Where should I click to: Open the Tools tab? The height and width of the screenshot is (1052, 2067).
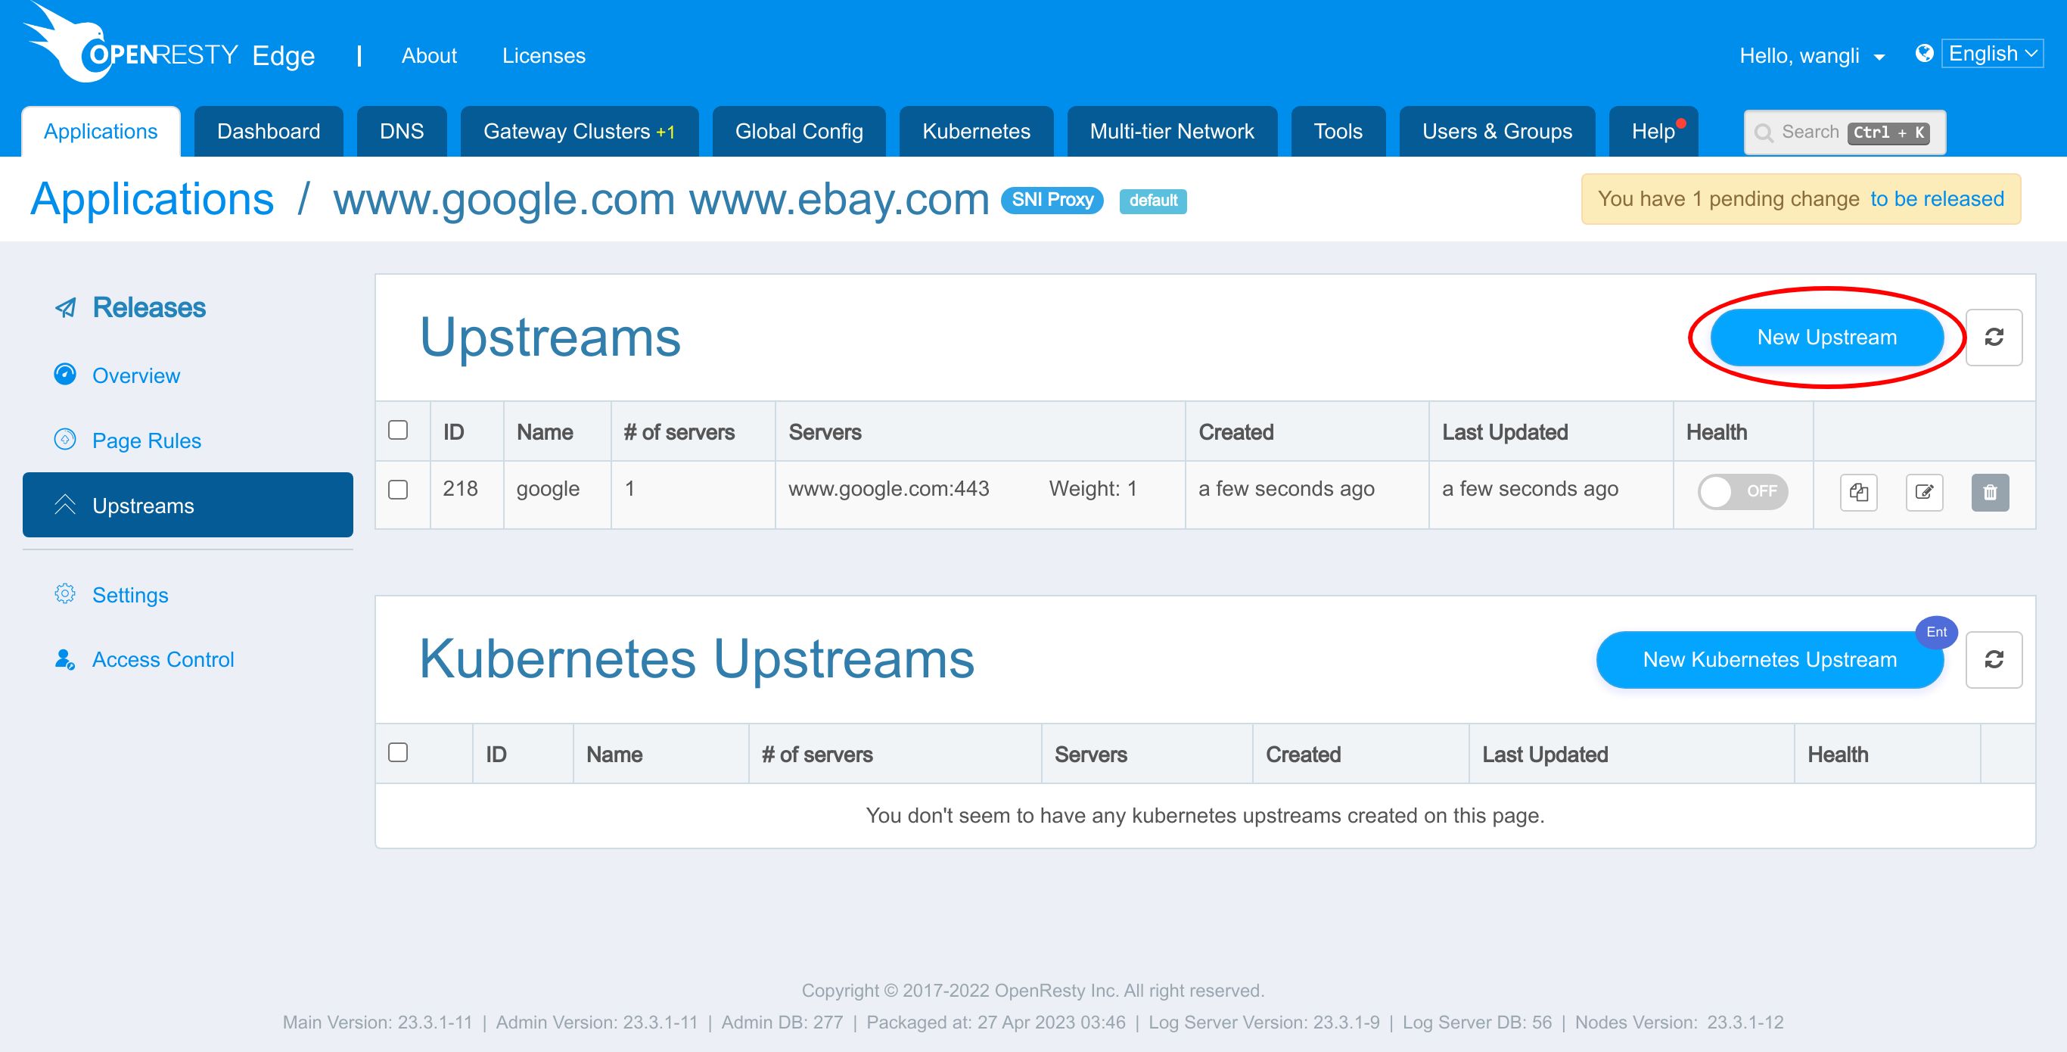[1338, 132]
